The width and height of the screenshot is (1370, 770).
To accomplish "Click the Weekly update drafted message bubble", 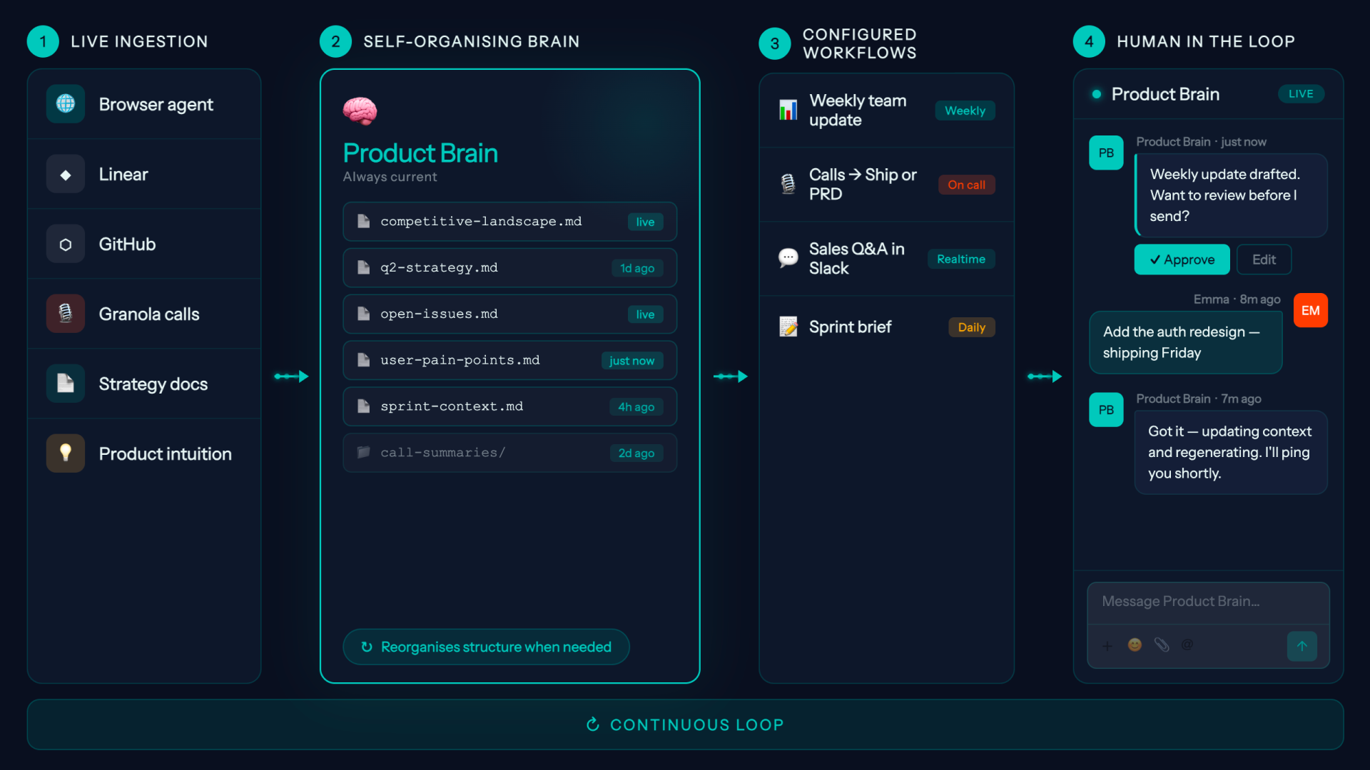I will (1231, 195).
